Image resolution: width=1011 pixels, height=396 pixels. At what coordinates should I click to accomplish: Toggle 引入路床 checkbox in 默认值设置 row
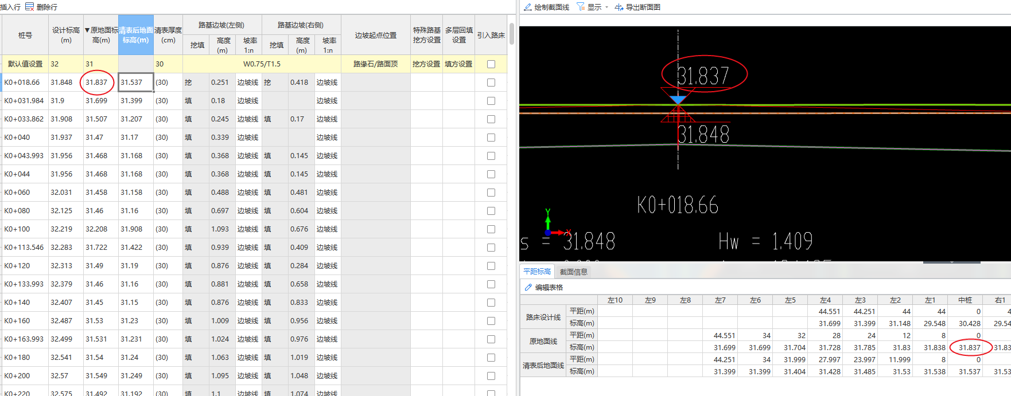pos(491,64)
